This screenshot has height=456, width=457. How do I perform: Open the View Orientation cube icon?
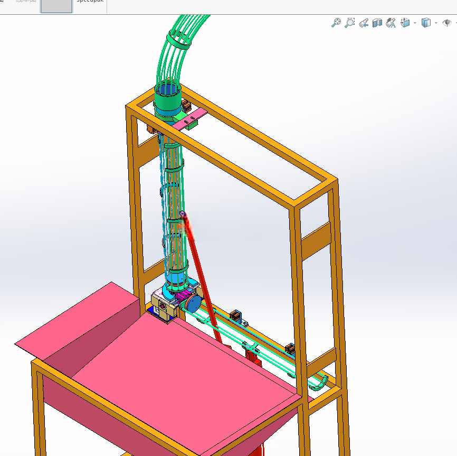click(x=405, y=23)
